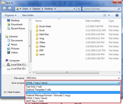The width and height of the screenshot is (123, 104).
Task: Sort by the Name column header
Action: tap(38, 21)
